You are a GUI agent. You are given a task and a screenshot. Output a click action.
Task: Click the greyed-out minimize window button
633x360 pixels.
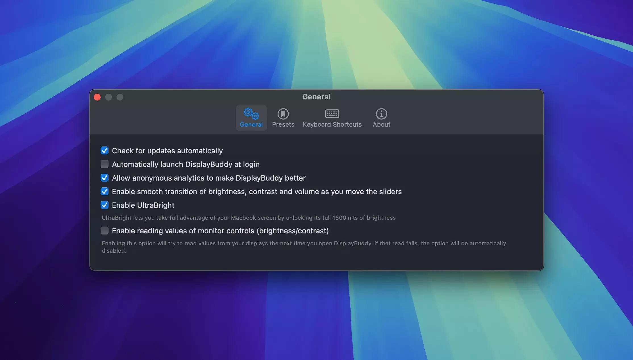(109, 97)
